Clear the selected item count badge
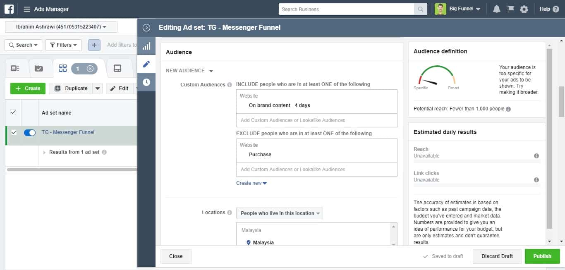The width and height of the screenshot is (565, 270). point(90,69)
